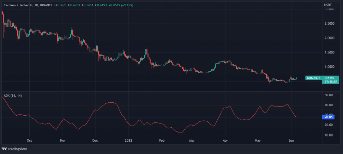The width and height of the screenshot is (343, 154).
Task: Click the 17:45:53 countdown timer
Action: coord(330,82)
